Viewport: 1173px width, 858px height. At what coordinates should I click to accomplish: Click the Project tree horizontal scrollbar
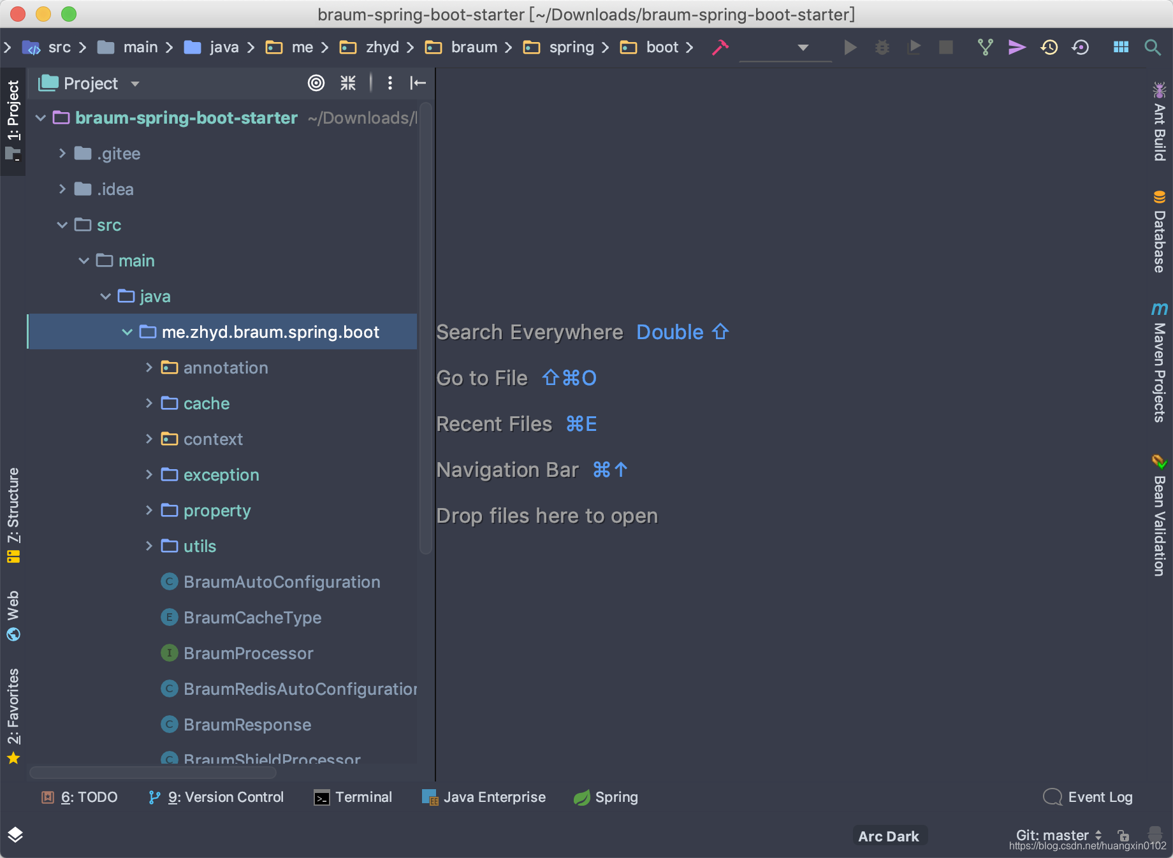coord(153,773)
